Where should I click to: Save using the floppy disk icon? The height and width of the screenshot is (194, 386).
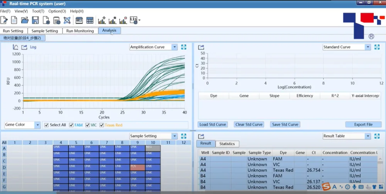point(35,20)
